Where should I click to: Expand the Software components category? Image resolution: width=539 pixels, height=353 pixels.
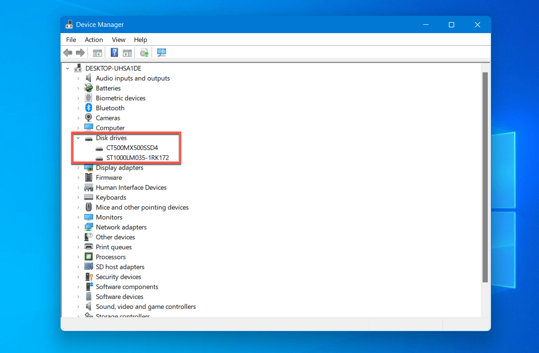[x=78, y=287]
